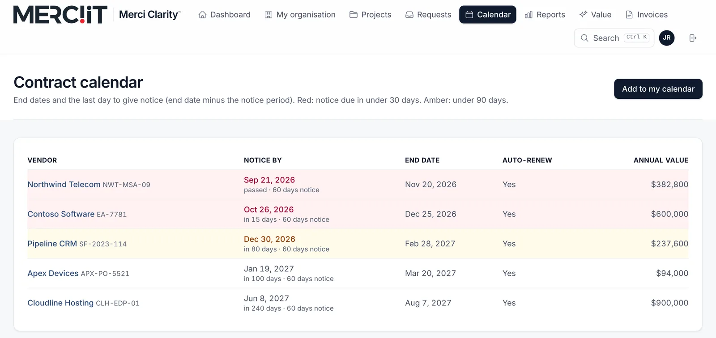Click the NWT-MSA-09 contract reference
716x338 pixels.
[127, 185]
